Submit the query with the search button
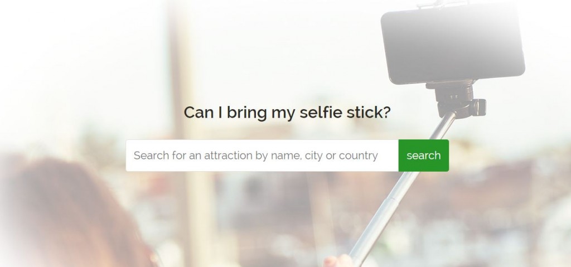The height and width of the screenshot is (267, 571). tap(424, 156)
